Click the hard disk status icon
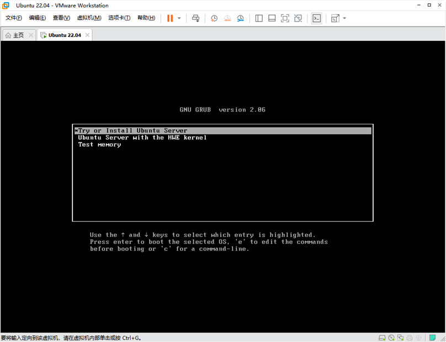Viewport: 446px width, 342px height. (382, 338)
